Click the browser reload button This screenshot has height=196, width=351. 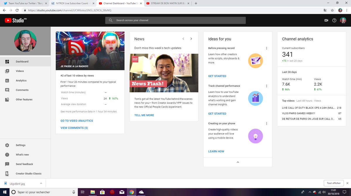click(17, 10)
